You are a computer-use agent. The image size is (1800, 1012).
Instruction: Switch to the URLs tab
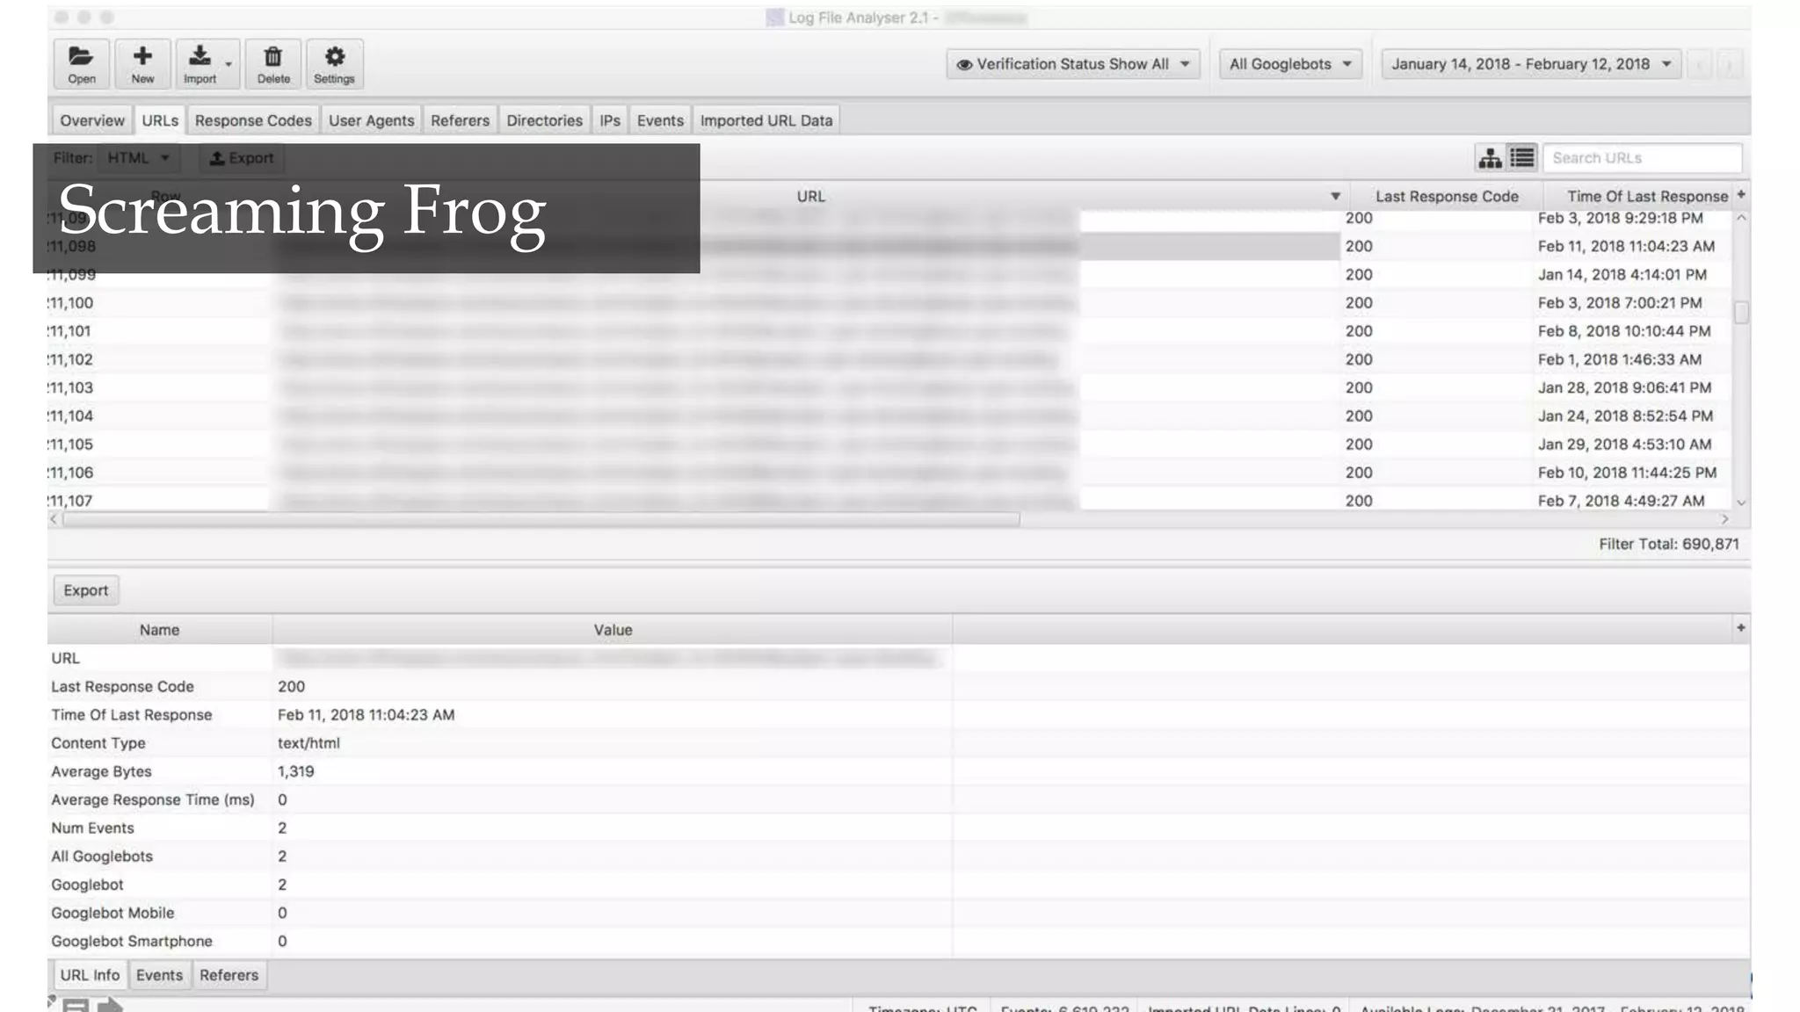[160, 120]
